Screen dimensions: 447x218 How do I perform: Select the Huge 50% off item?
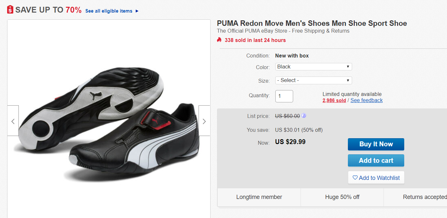[342, 197]
